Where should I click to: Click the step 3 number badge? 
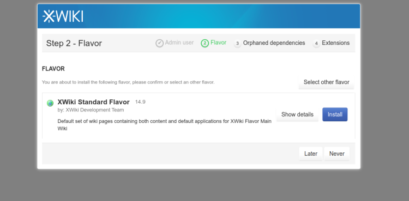click(237, 43)
